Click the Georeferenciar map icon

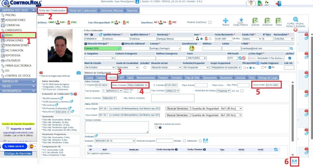point(192,48)
